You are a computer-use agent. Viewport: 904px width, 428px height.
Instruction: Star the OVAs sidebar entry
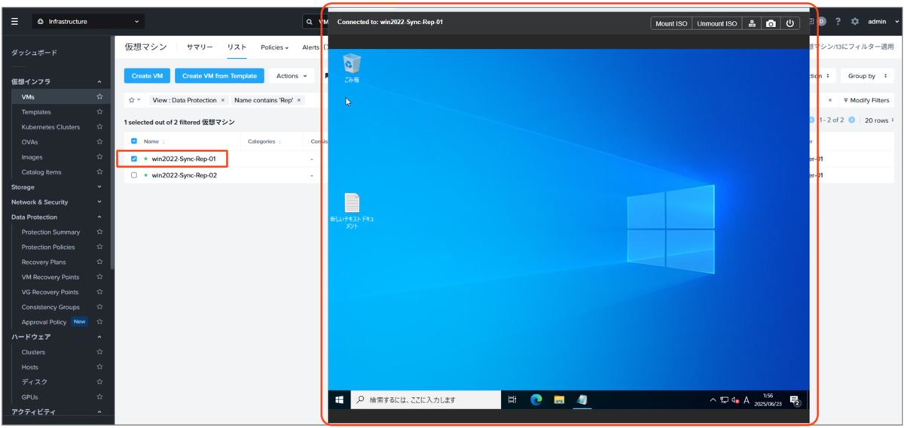coord(99,142)
